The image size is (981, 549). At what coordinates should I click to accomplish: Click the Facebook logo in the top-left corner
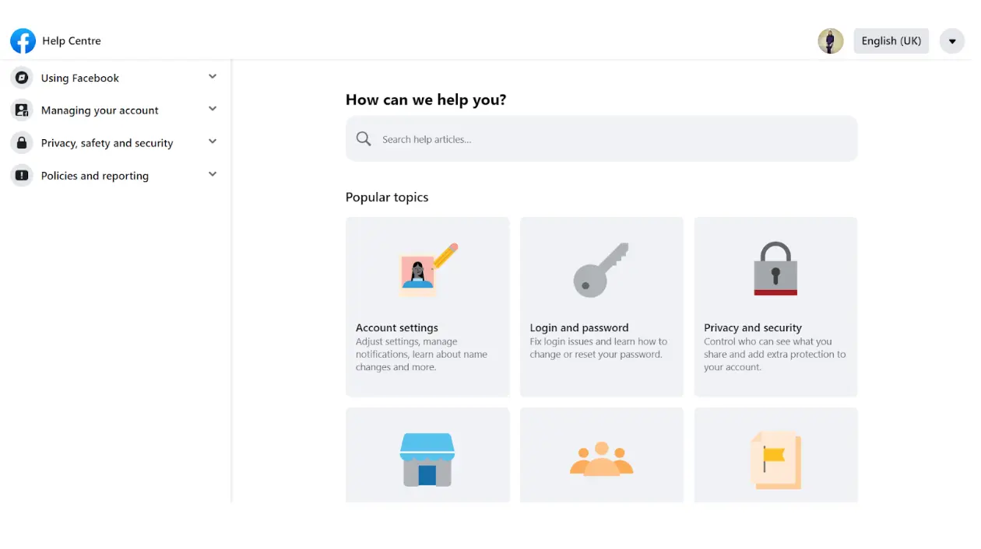pos(23,40)
